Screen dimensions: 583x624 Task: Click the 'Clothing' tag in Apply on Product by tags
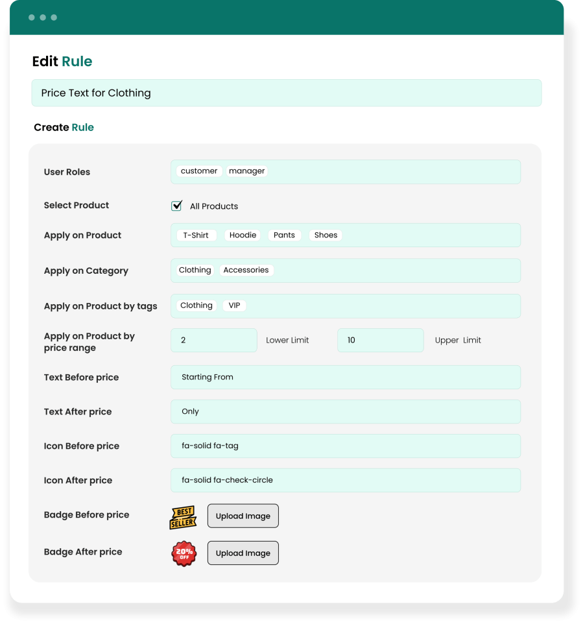pyautogui.click(x=196, y=306)
